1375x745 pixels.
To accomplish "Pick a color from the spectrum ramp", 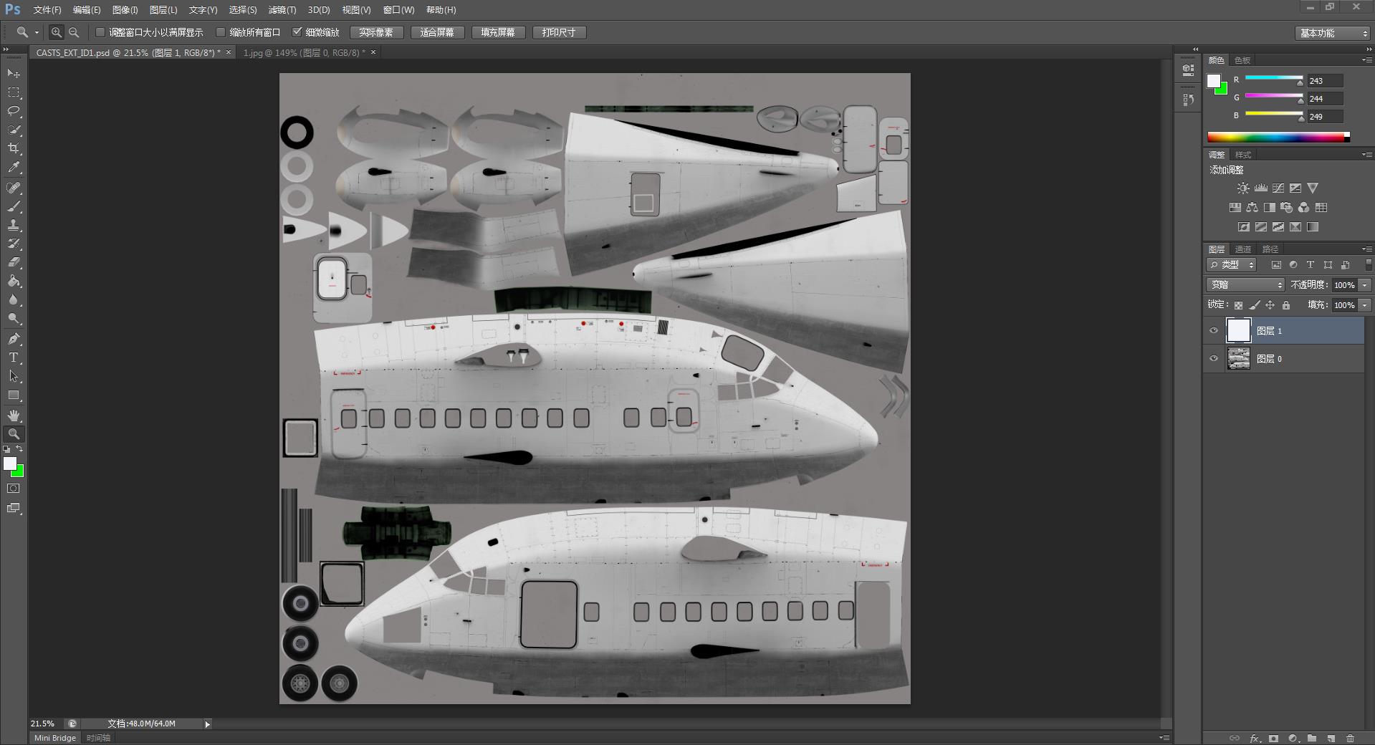I will [x=1278, y=137].
